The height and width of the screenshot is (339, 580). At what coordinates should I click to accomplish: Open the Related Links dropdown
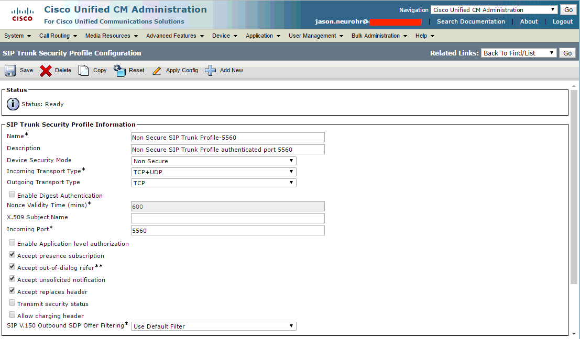pos(519,53)
